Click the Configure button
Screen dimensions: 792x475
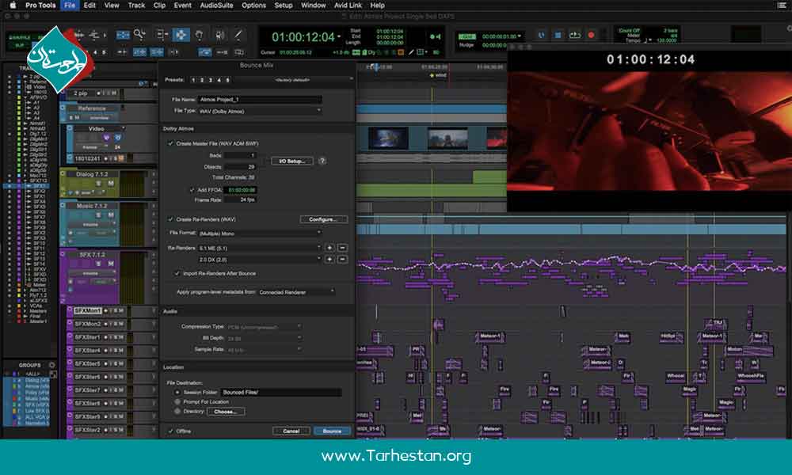click(x=323, y=219)
